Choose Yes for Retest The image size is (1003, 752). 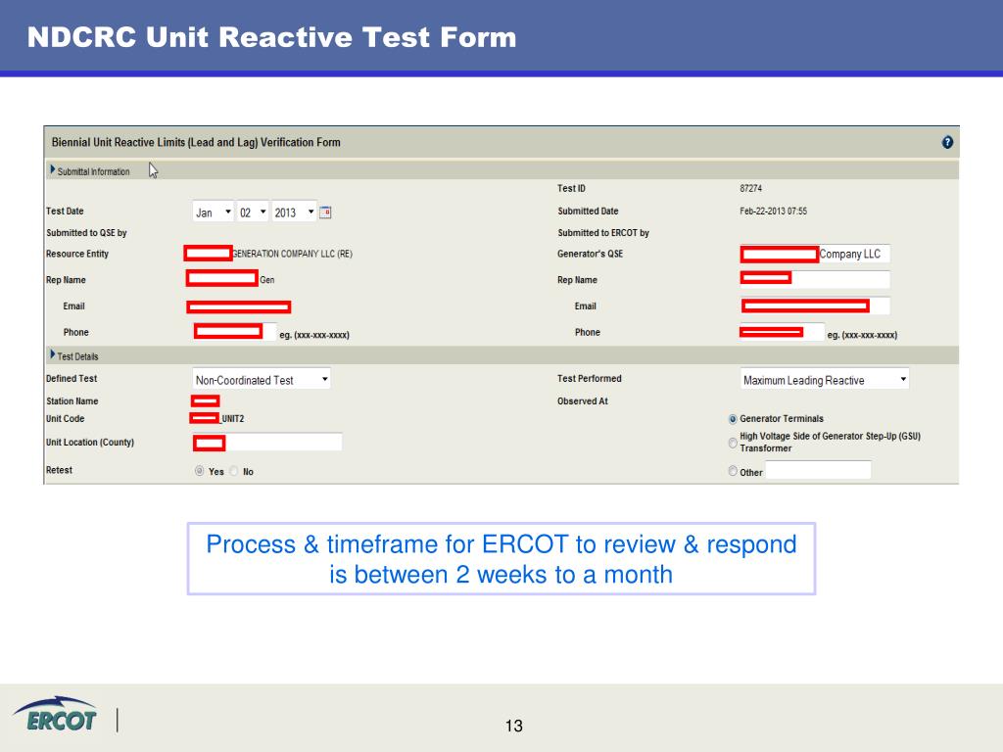(x=200, y=471)
